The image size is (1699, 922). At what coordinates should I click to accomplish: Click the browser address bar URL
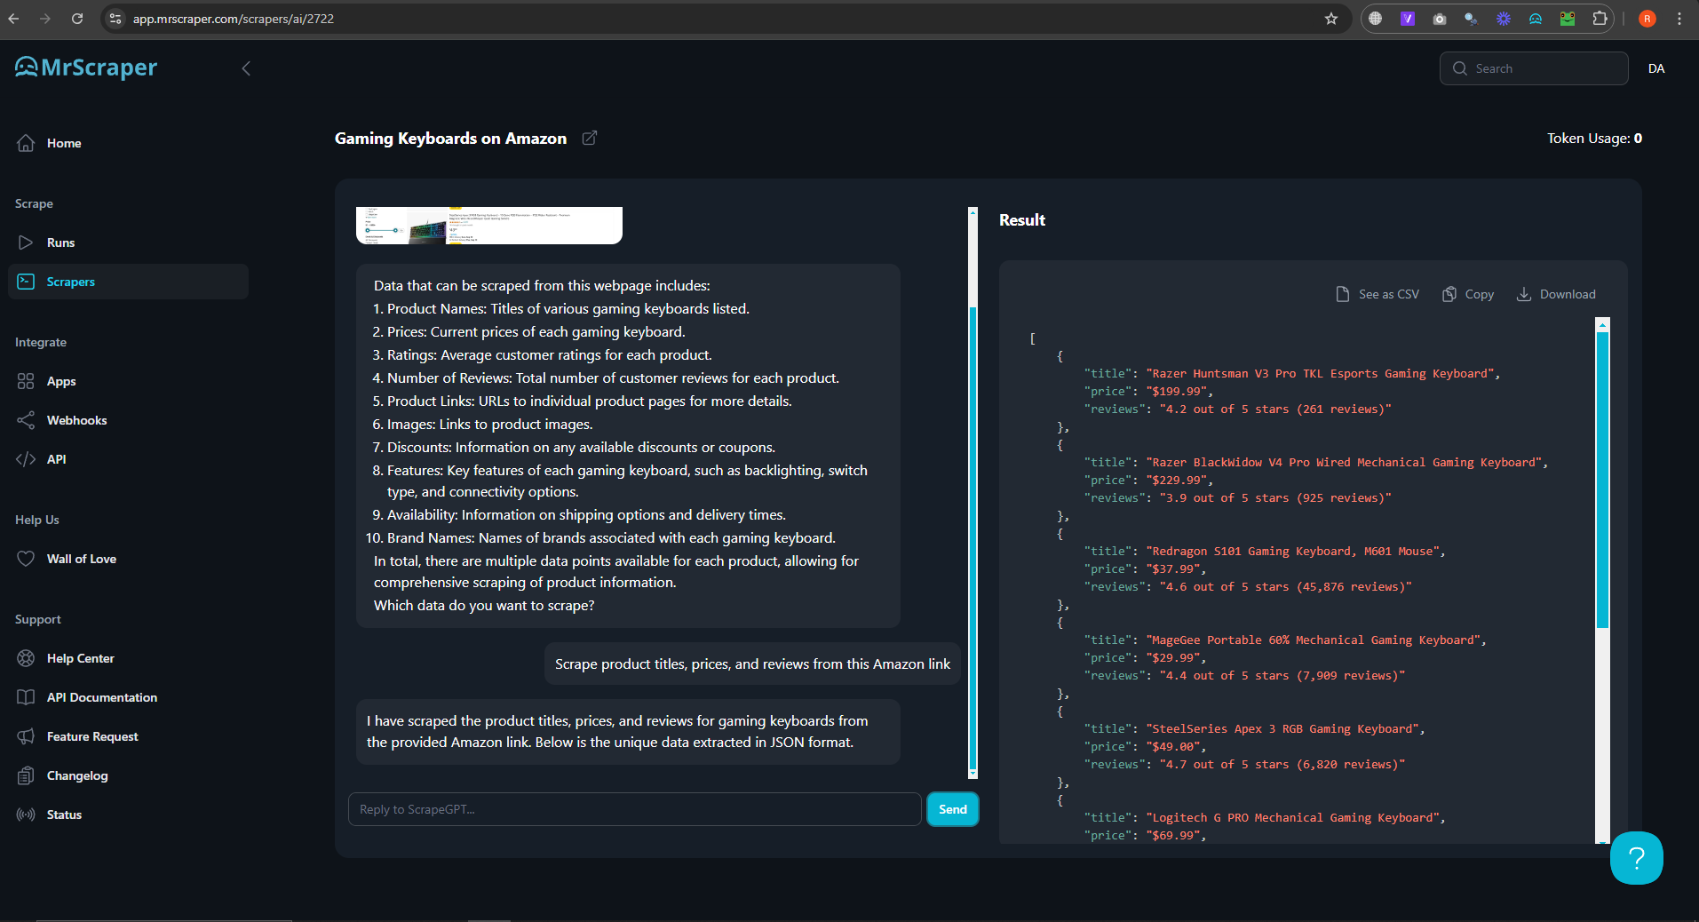click(234, 19)
